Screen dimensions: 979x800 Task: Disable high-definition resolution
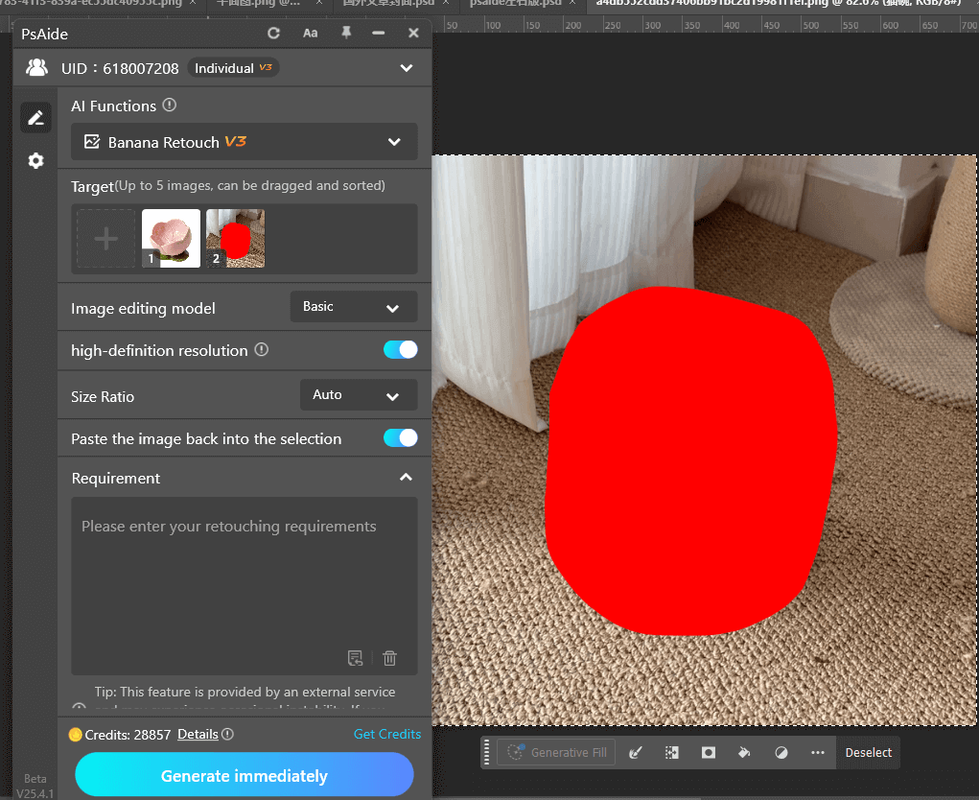(x=400, y=349)
